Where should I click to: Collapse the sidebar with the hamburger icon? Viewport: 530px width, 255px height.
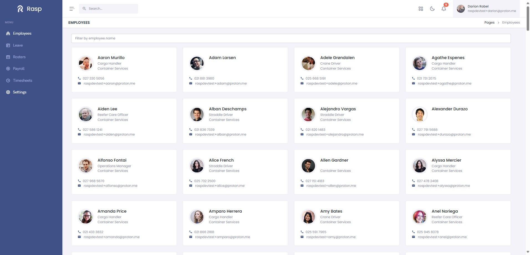72,9
